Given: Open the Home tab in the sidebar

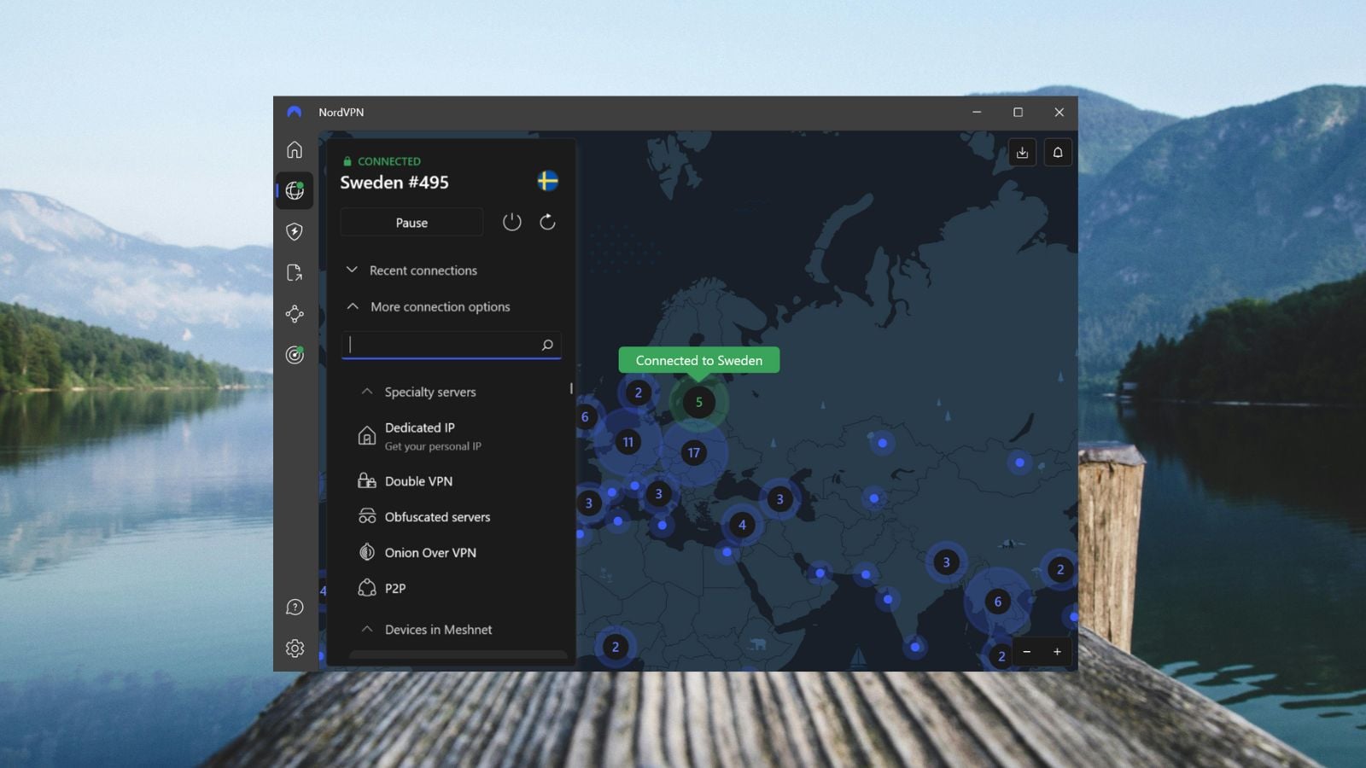Looking at the screenshot, I should point(295,150).
